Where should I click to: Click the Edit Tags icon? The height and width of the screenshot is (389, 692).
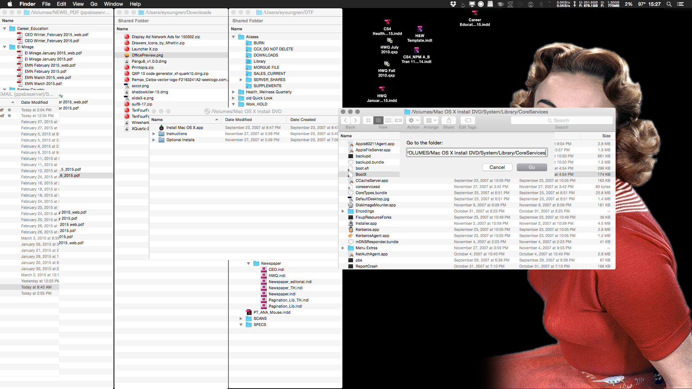[x=467, y=120]
